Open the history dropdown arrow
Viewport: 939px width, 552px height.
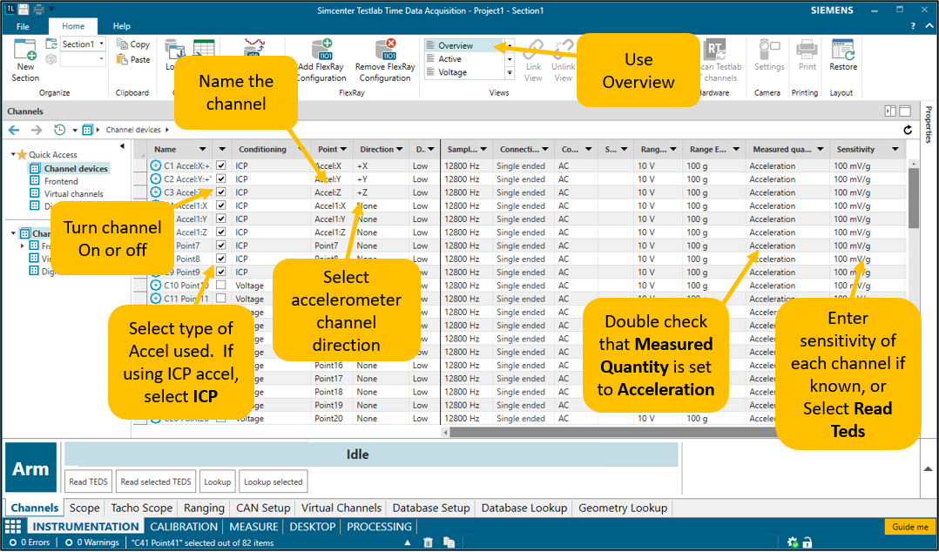pyautogui.click(x=75, y=130)
